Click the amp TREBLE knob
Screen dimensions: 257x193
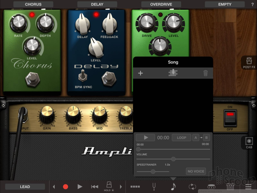point(126,115)
